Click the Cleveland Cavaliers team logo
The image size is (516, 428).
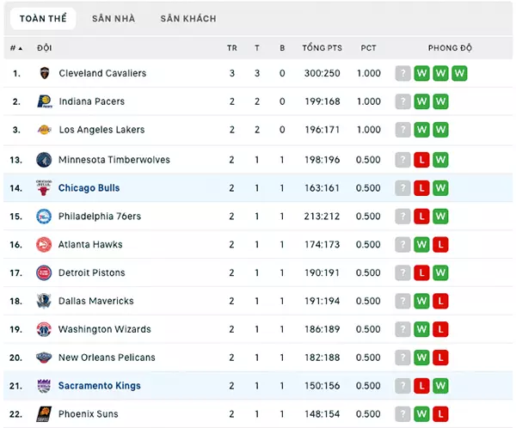pyautogui.click(x=45, y=73)
